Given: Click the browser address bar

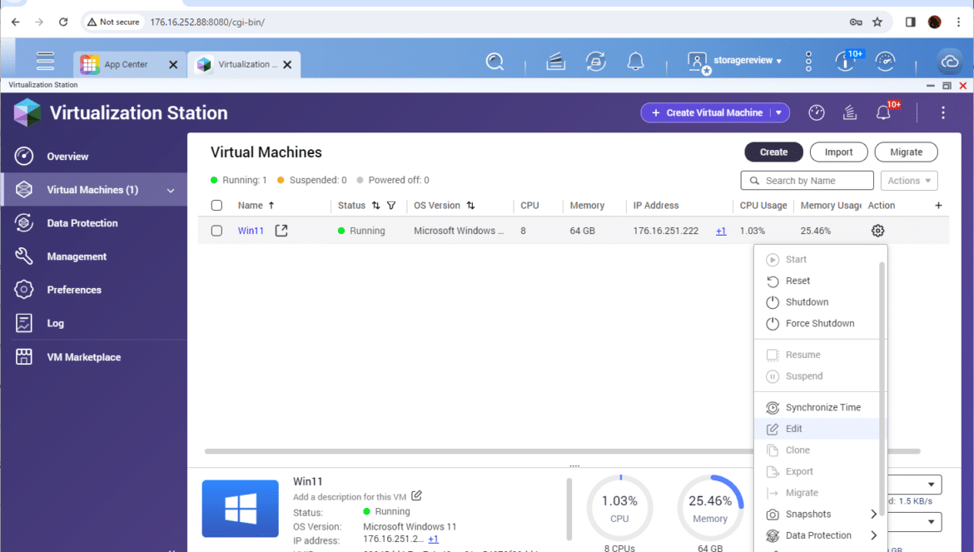Looking at the screenshot, I should [x=488, y=22].
